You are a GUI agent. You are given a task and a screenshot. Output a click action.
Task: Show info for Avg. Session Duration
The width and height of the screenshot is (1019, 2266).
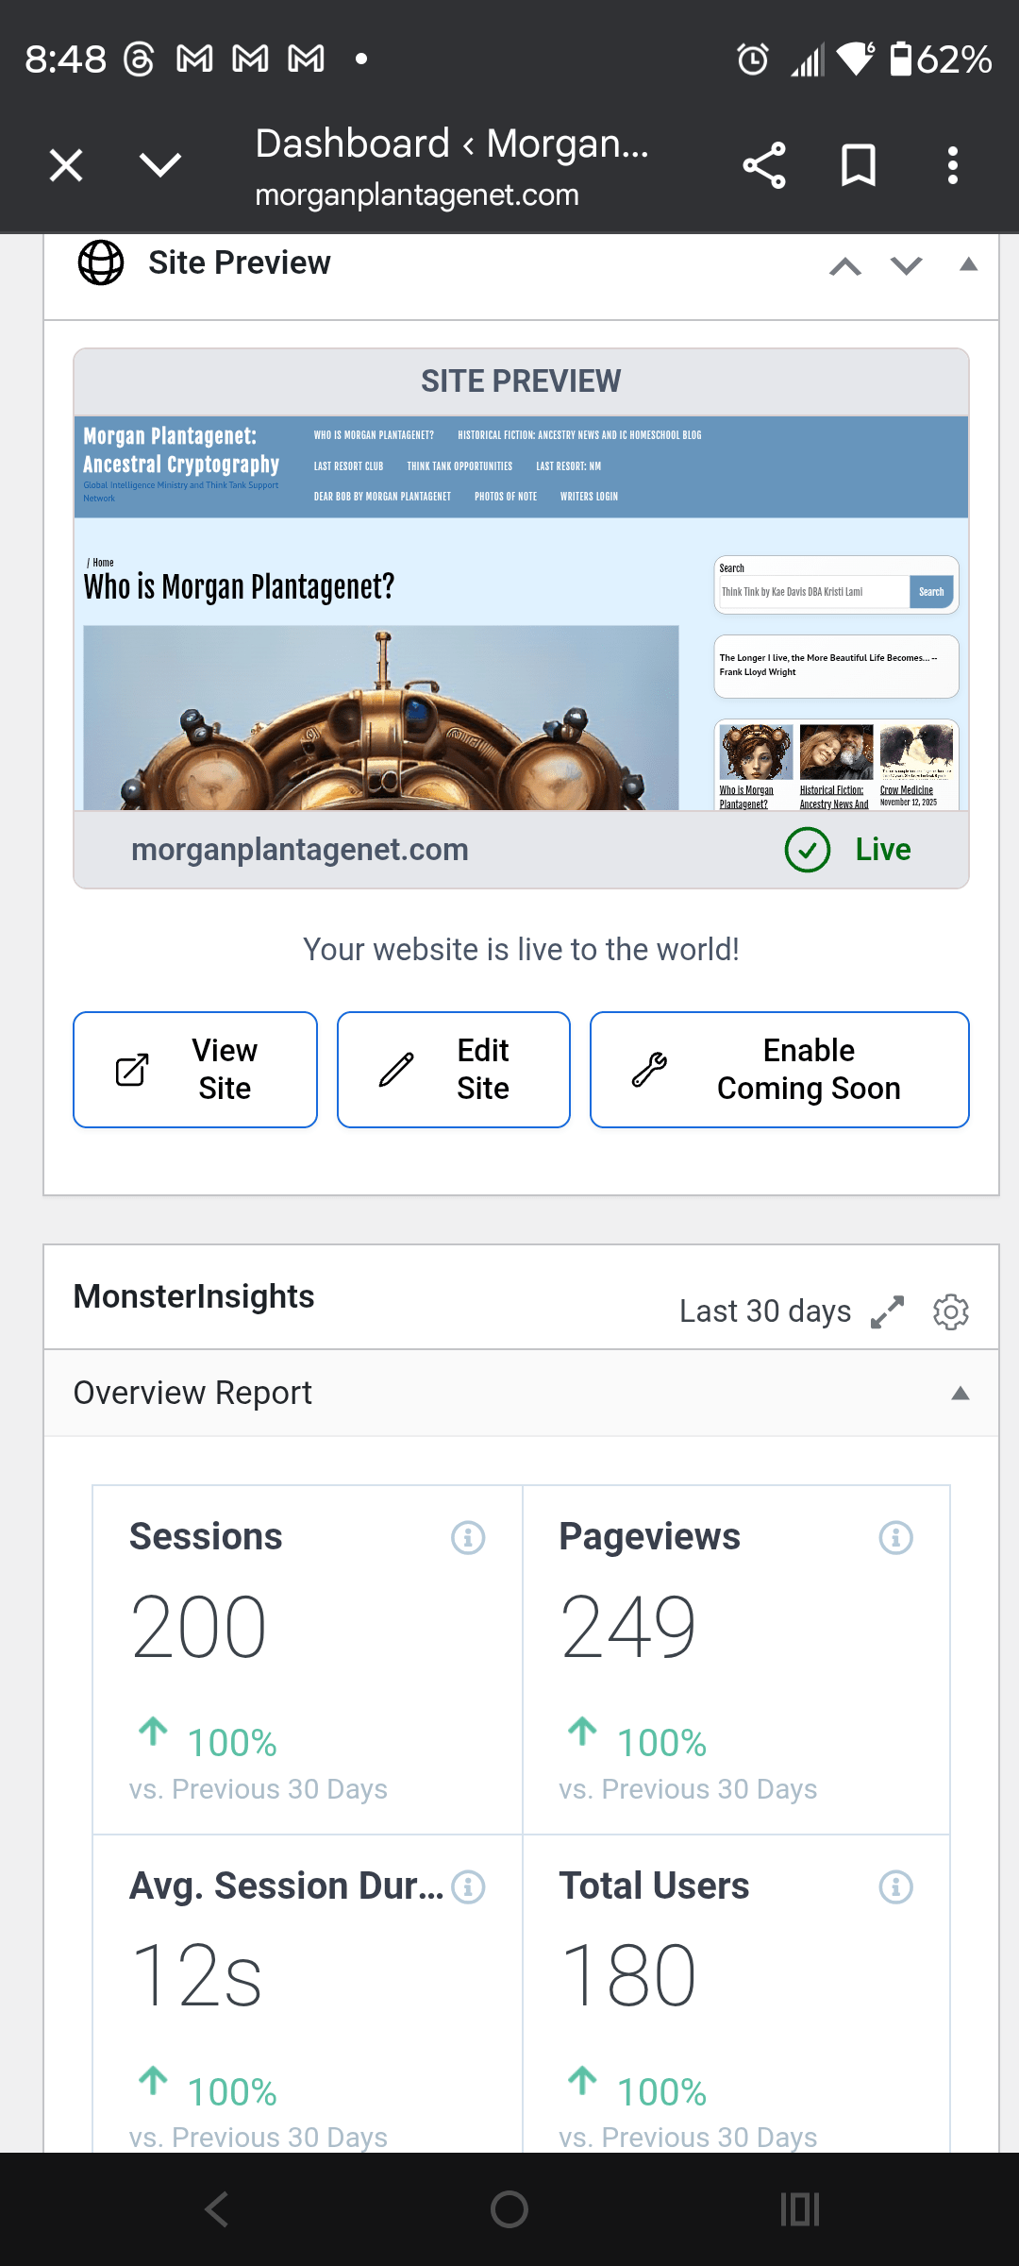pyautogui.click(x=468, y=1887)
